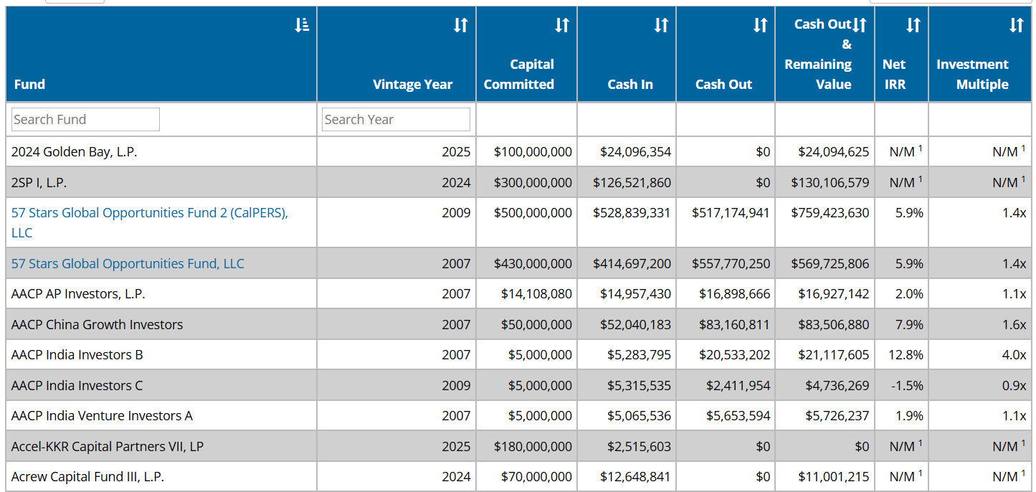The height and width of the screenshot is (492, 1036).
Task: Click the 1.9% Net IRR value
Action: [x=909, y=415]
